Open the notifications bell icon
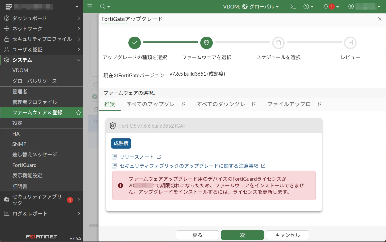The height and width of the screenshot is (242, 386). [326, 6]
